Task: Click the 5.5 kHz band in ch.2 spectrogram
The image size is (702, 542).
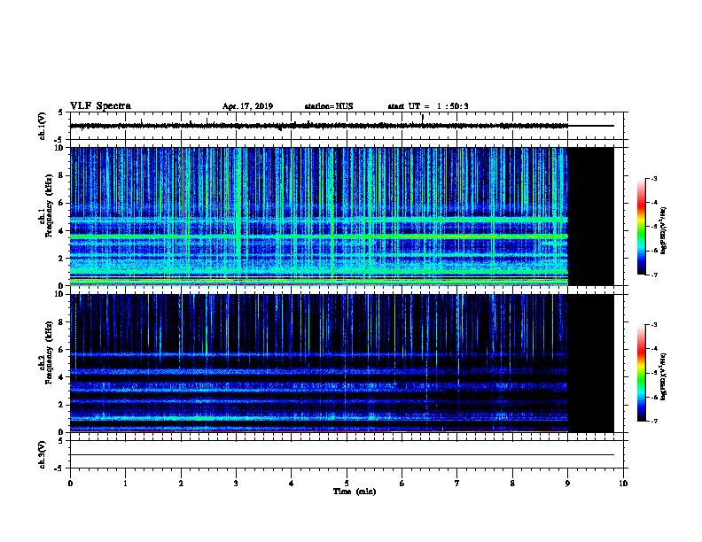Action: (x=319, y=355)
